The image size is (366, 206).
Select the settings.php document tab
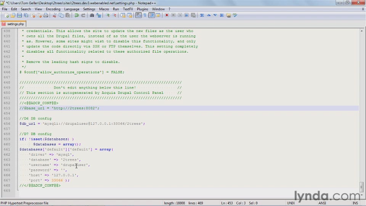(13, 24)
